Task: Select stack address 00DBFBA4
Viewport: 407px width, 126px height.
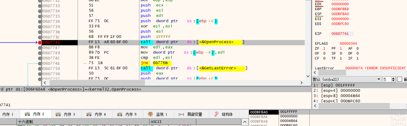Action: click(x=259, y=117)
